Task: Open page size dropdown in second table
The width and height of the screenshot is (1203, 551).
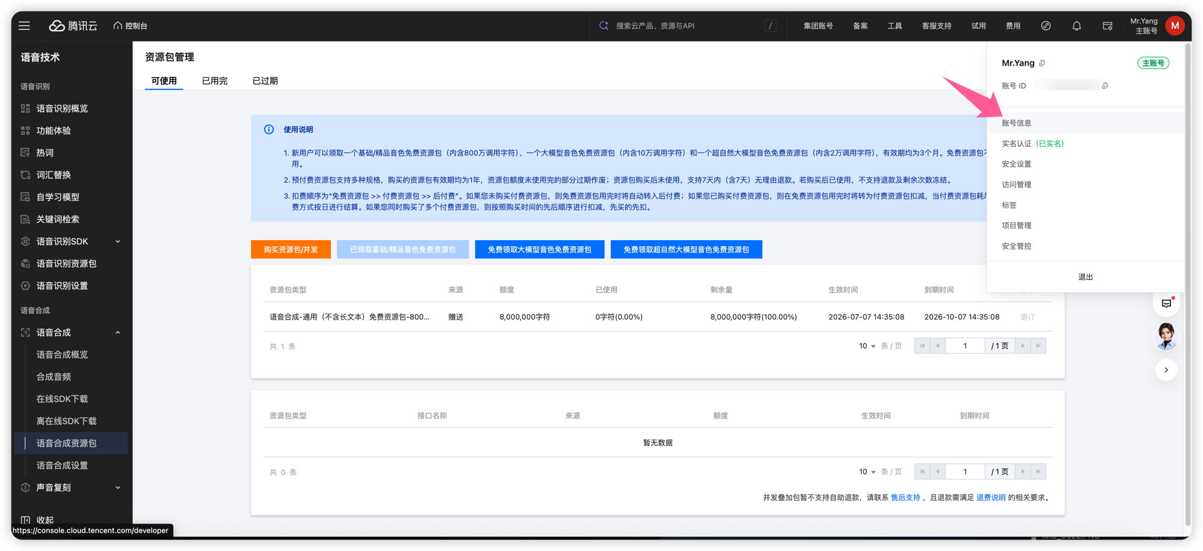Action: click(867, 472)
